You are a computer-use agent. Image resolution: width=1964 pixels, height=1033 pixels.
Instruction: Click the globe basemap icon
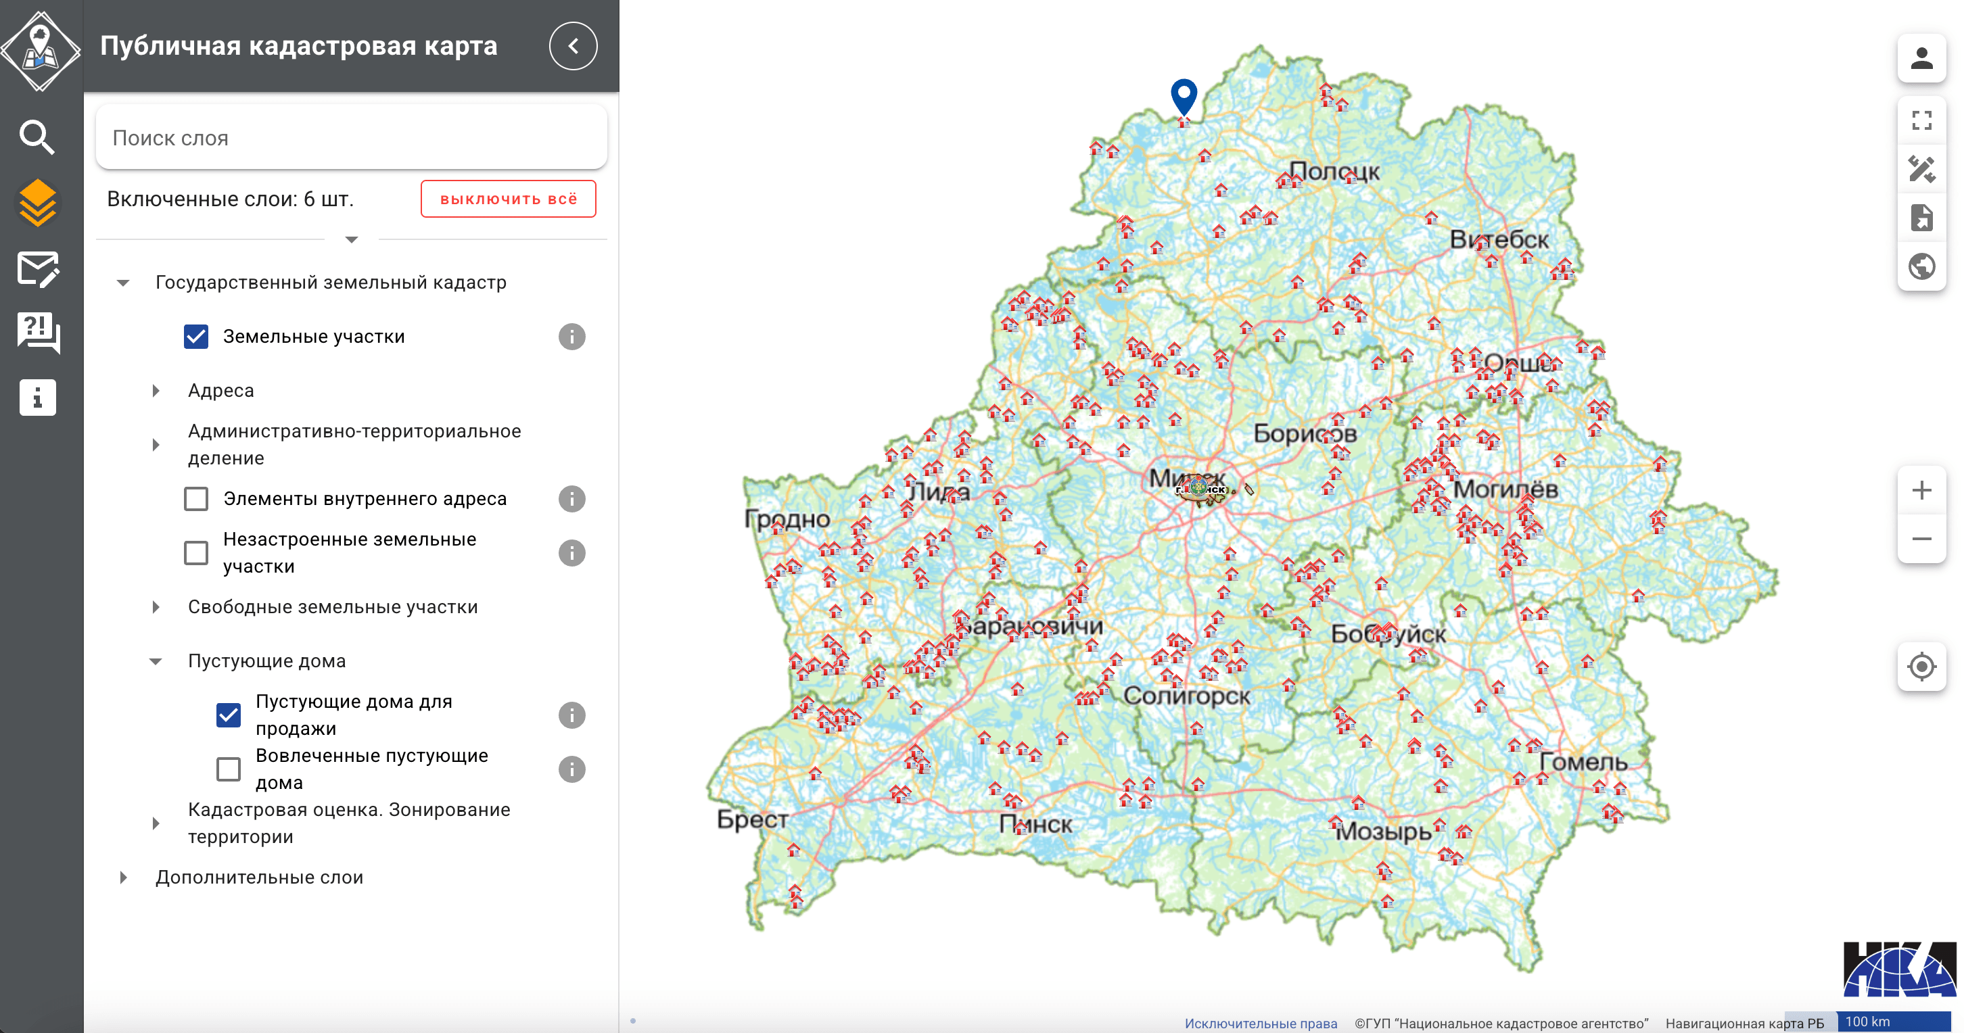(x=1921, y=267)
